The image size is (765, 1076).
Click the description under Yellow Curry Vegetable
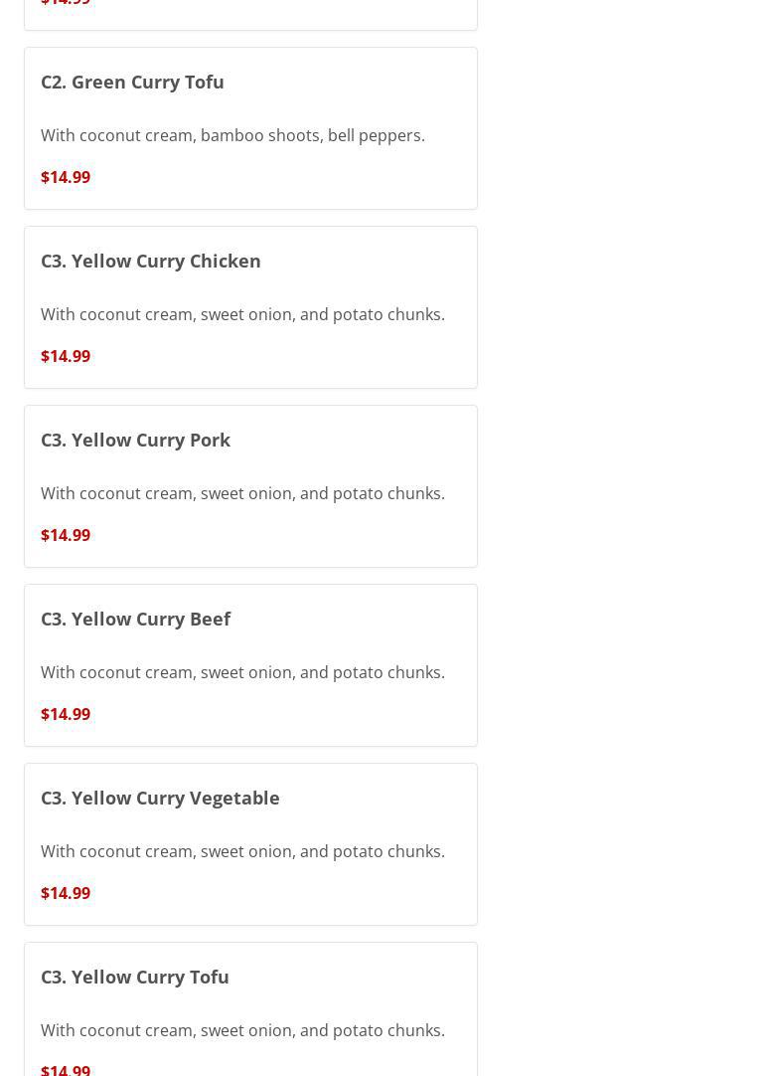tap(242, 851)
